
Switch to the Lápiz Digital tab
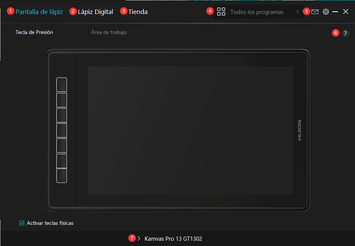[95, 12]
